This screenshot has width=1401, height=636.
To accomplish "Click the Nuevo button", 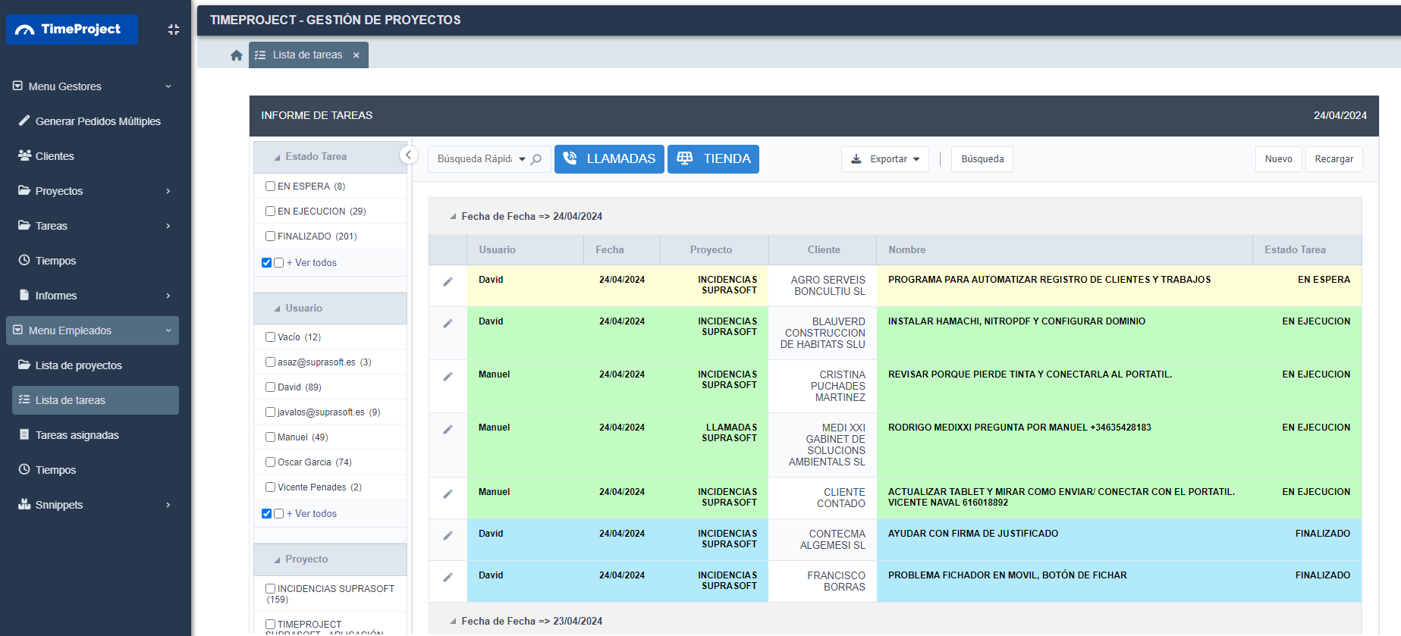I will click(1279, 159).
